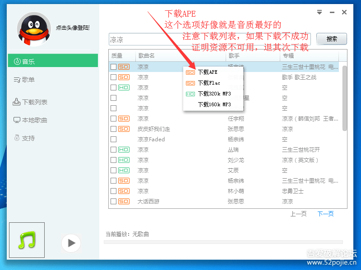The image size is (361, 270).
Task: Check the box for 大话西游
Action: [x=114, y=201]
